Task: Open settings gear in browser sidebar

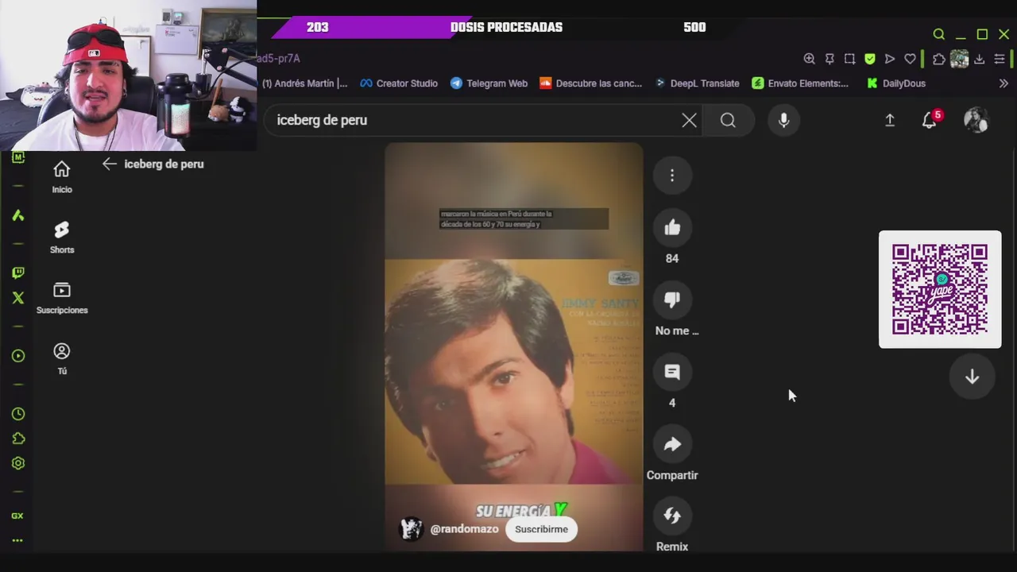Action: pos(18,463)
